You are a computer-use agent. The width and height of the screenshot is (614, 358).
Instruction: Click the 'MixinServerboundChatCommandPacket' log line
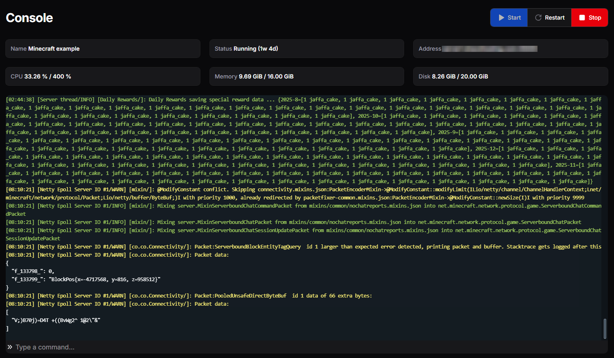[304, 210]
